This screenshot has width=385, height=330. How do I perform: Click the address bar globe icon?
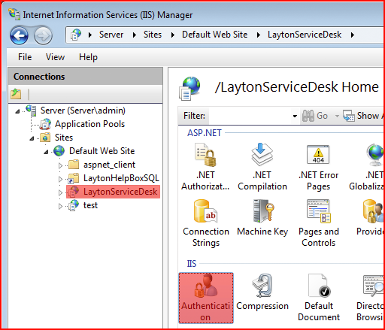76,35
